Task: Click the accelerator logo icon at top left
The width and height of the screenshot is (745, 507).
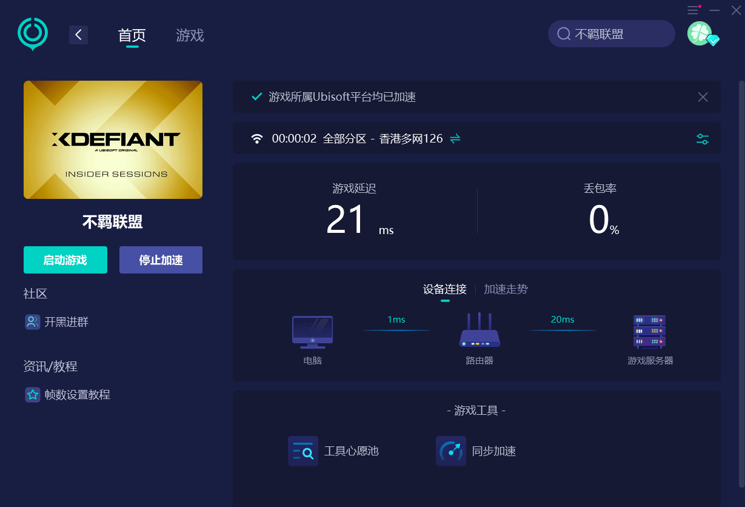Action: 32,33
